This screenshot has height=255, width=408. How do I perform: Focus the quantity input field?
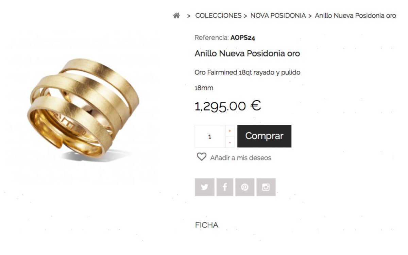coord(210,136)
